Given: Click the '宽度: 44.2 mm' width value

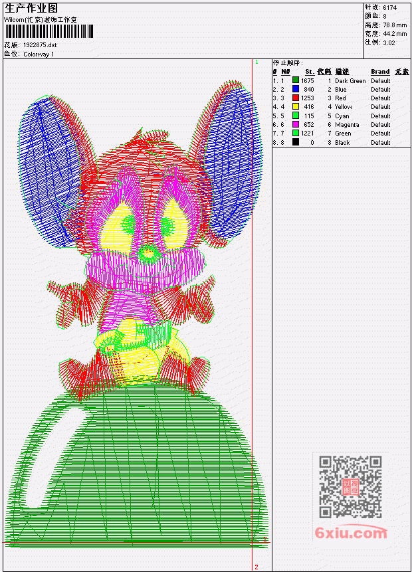Looking at the screenshot, I should 385,34.
